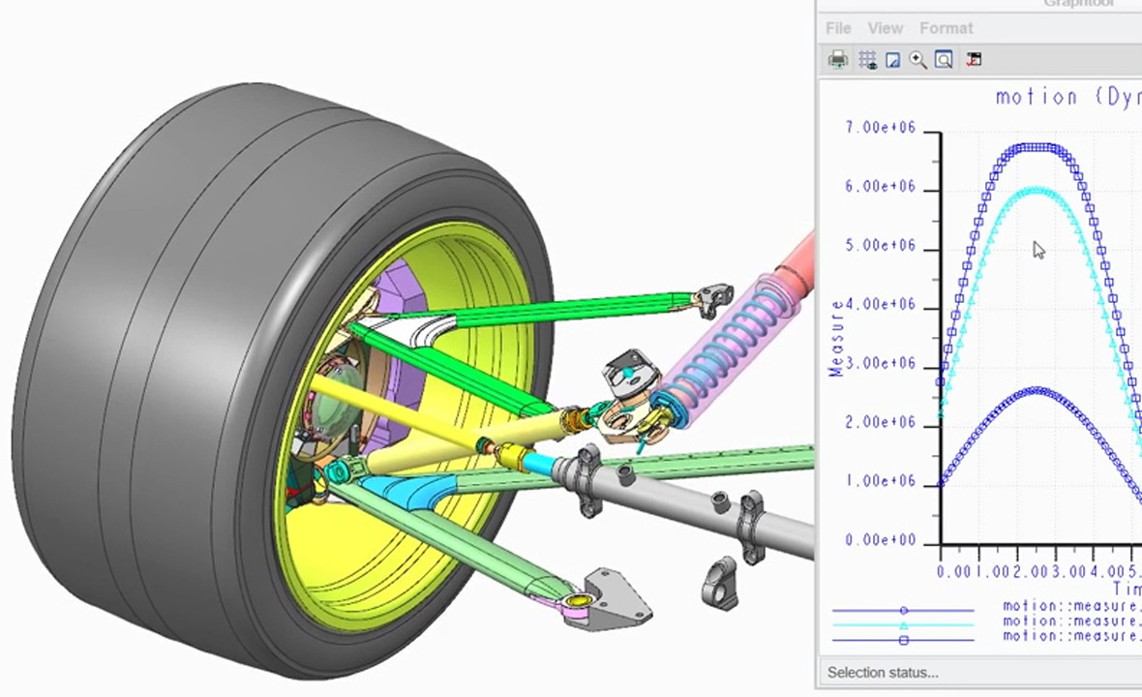Click the Selection status bar
This screenshot has width=1142, height=697.
883,672
